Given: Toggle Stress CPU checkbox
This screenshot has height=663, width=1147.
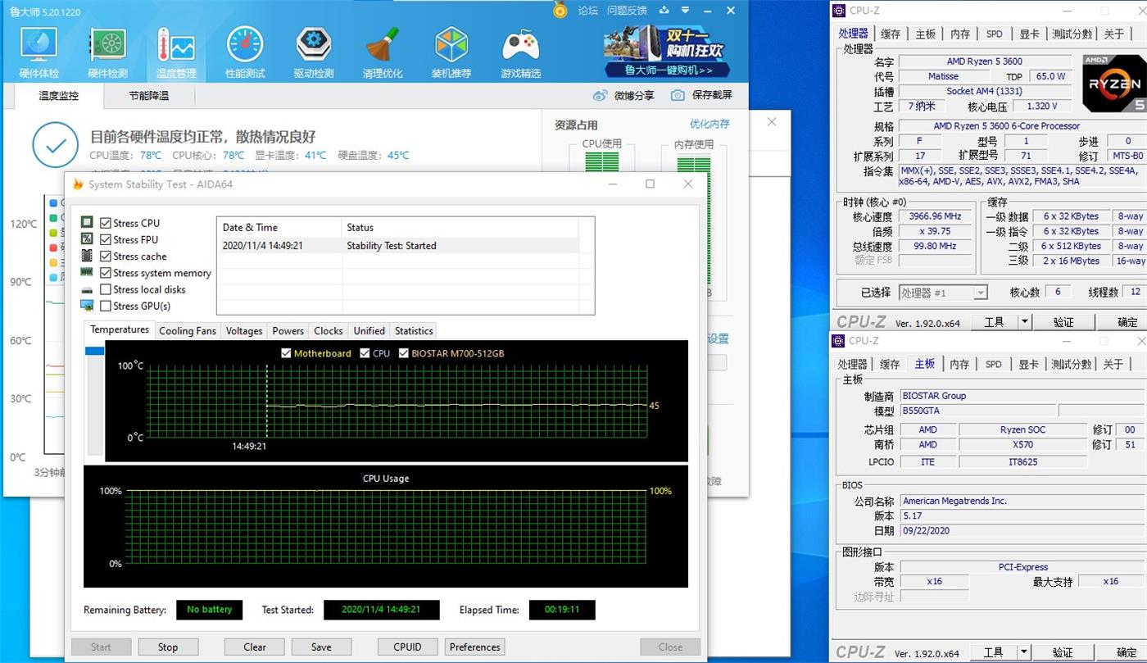Looking at the screenshot, I should (106, 223).
